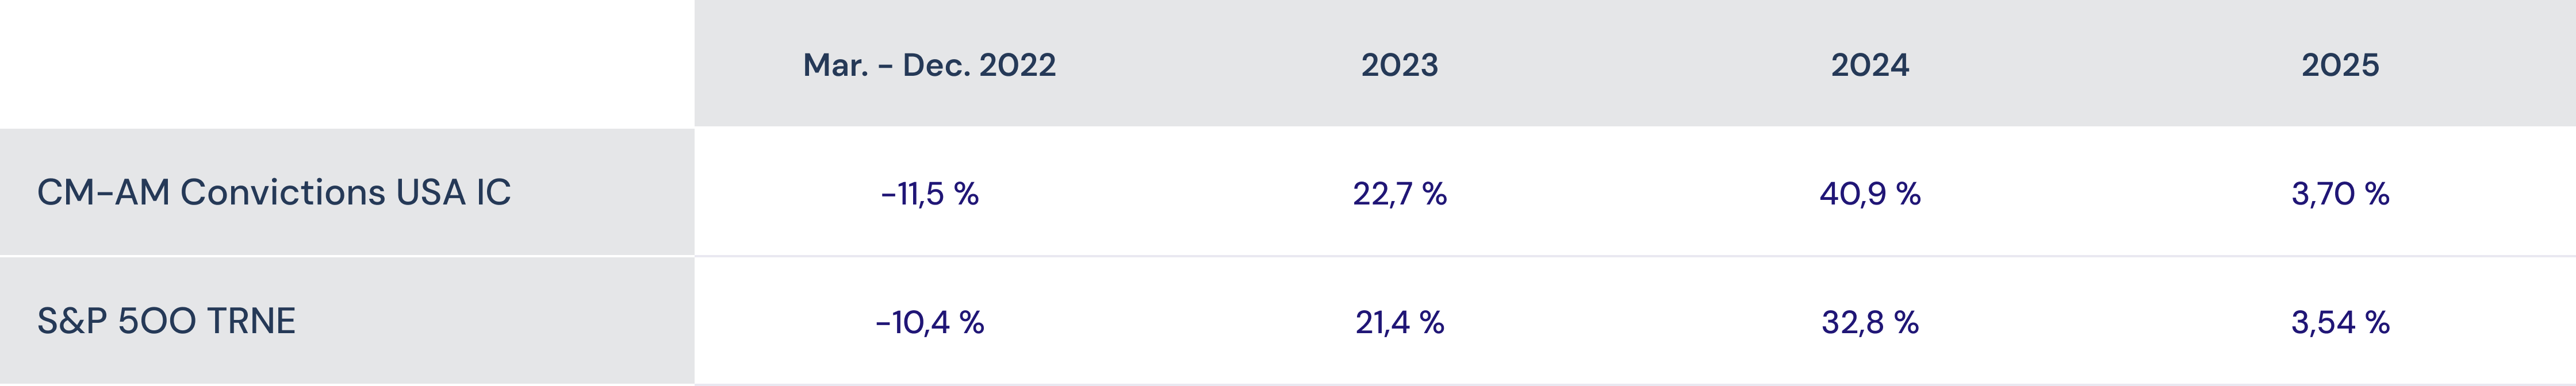Click the S&P text in the benchmark row
The height and width of the screenshot is (386, 2576).
72,321
